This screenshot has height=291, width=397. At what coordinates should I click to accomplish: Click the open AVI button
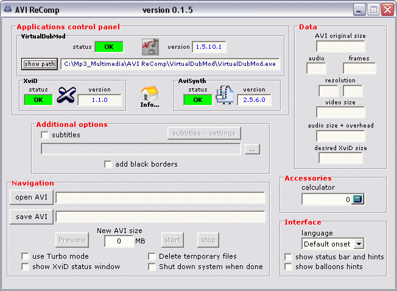click(x=32, y=197)
